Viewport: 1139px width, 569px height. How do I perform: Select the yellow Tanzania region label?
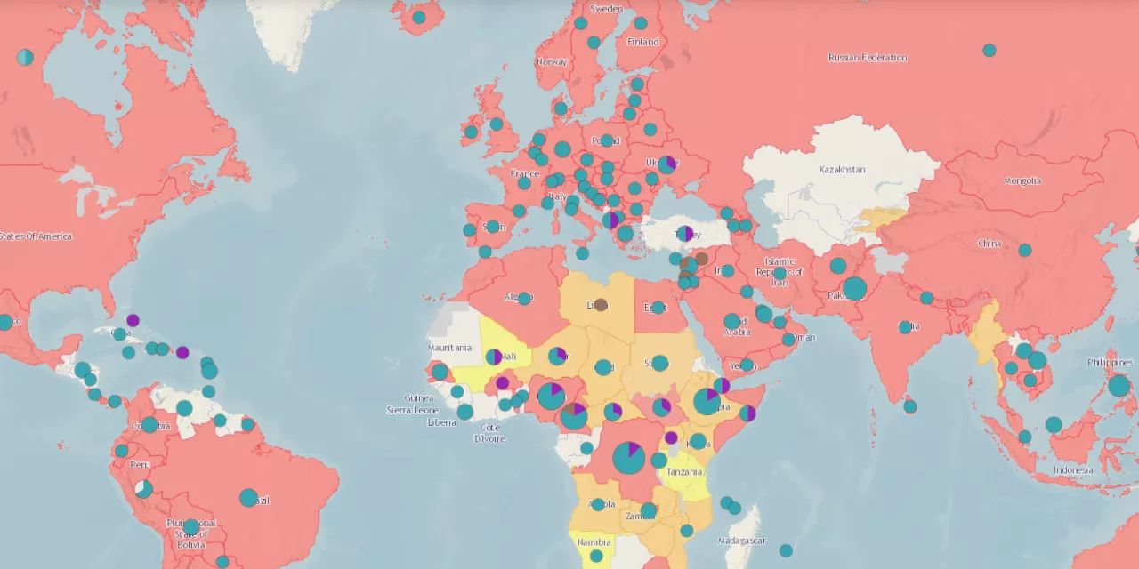(684, 472)
